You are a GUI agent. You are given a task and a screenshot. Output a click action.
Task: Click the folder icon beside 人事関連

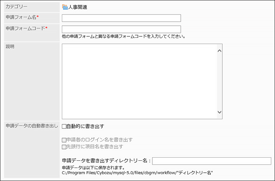[65, 7]
